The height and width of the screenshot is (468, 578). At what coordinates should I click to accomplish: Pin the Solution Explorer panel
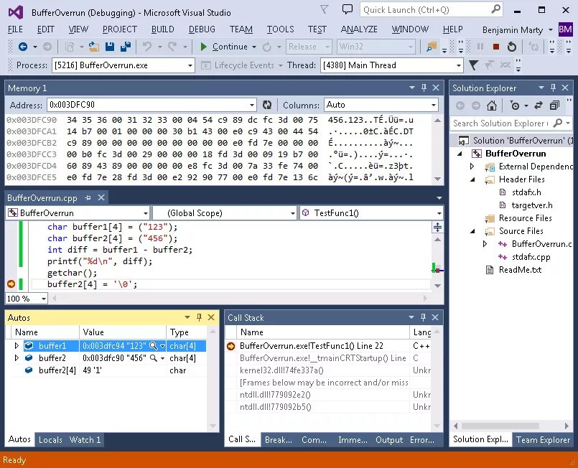(x=553, y=88)
